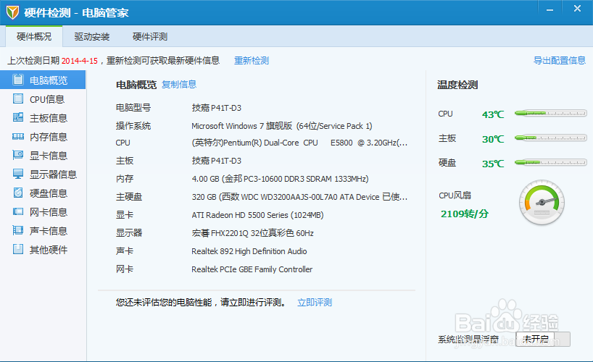Screen dimensions: 593x362
Task: Select the 内存信息 sidebar label
Action: [49, 137]
